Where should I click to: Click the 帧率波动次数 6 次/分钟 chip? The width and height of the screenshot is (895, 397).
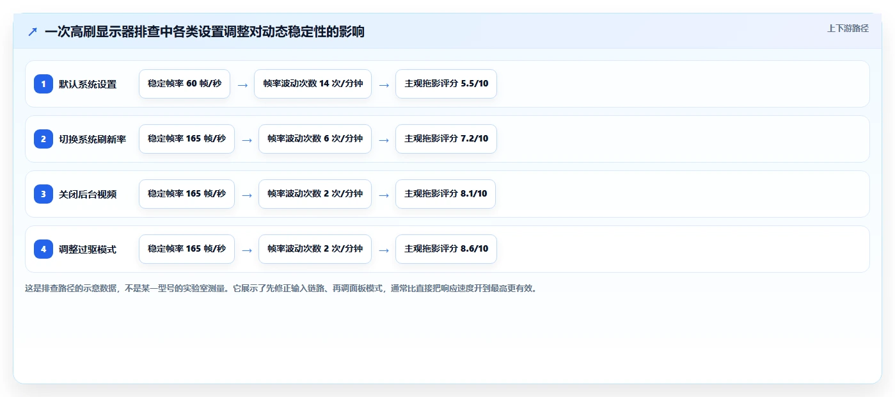pyautogui.click(x=315, y=139)
